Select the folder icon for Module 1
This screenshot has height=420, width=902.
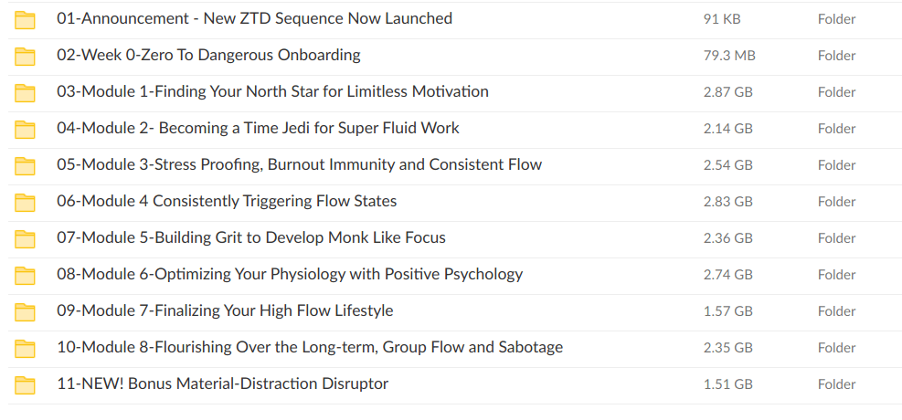25,93
